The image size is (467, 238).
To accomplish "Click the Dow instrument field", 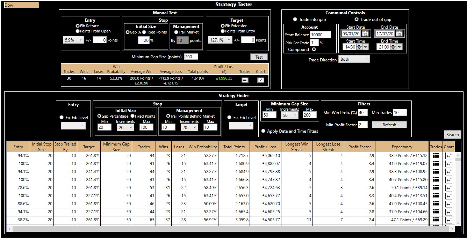I will point(21,5).
